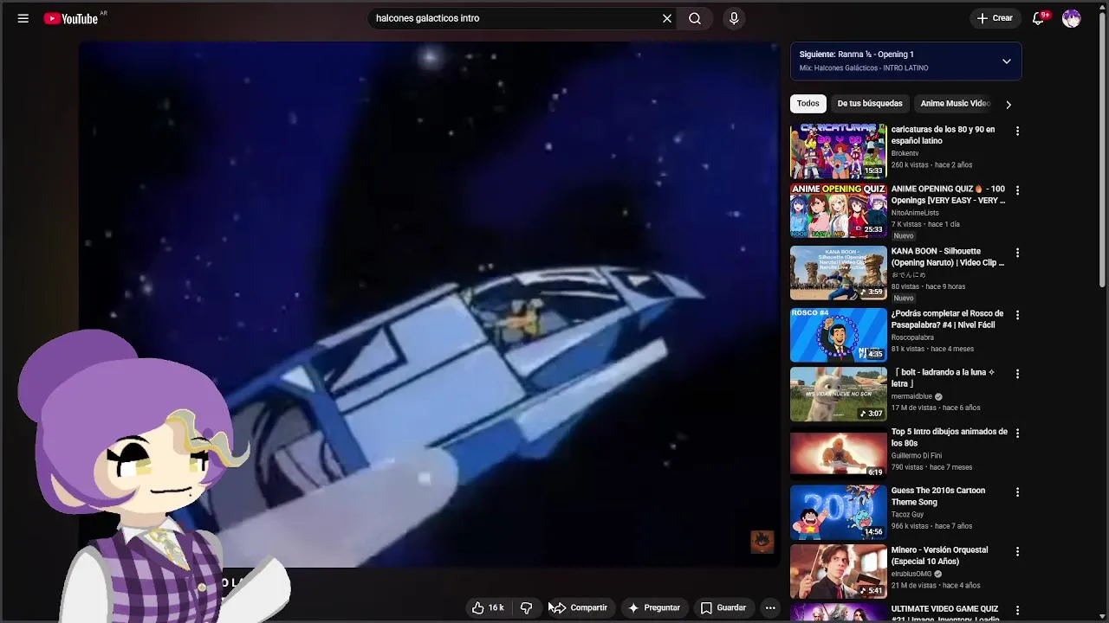Like the video with 16 k thumbs-up

click(488, 607)
